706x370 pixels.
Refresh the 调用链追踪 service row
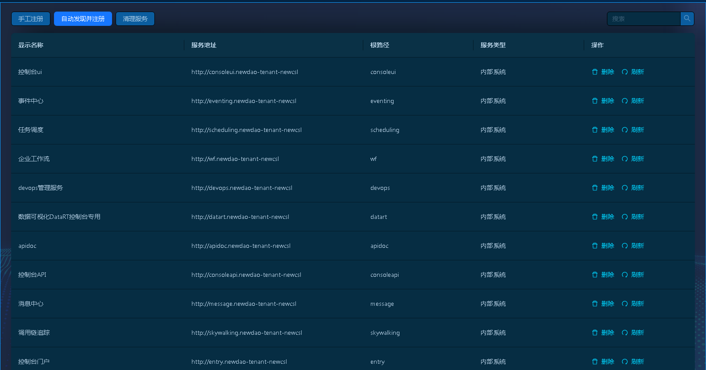(633, 333)
